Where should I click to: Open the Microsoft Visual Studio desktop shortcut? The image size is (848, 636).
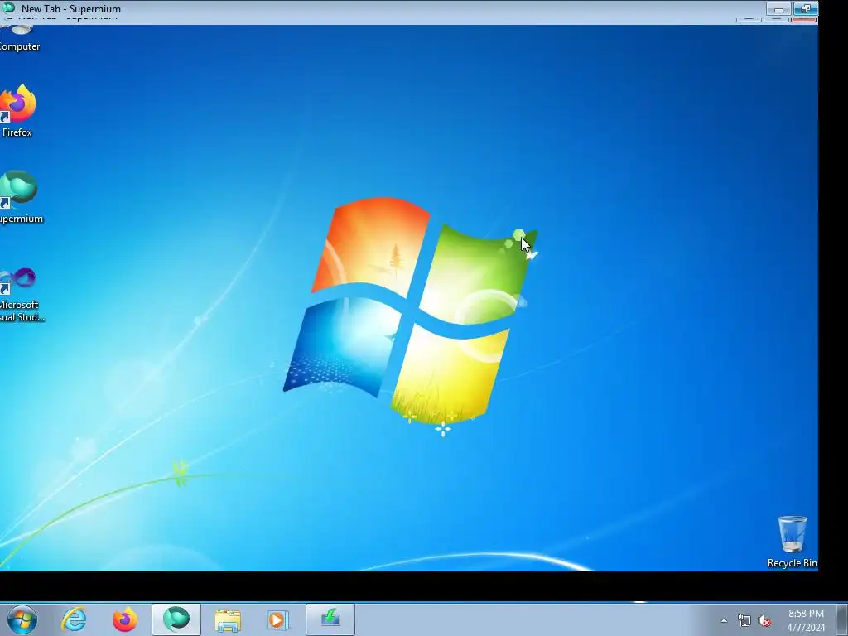click(x=21, y=296)
